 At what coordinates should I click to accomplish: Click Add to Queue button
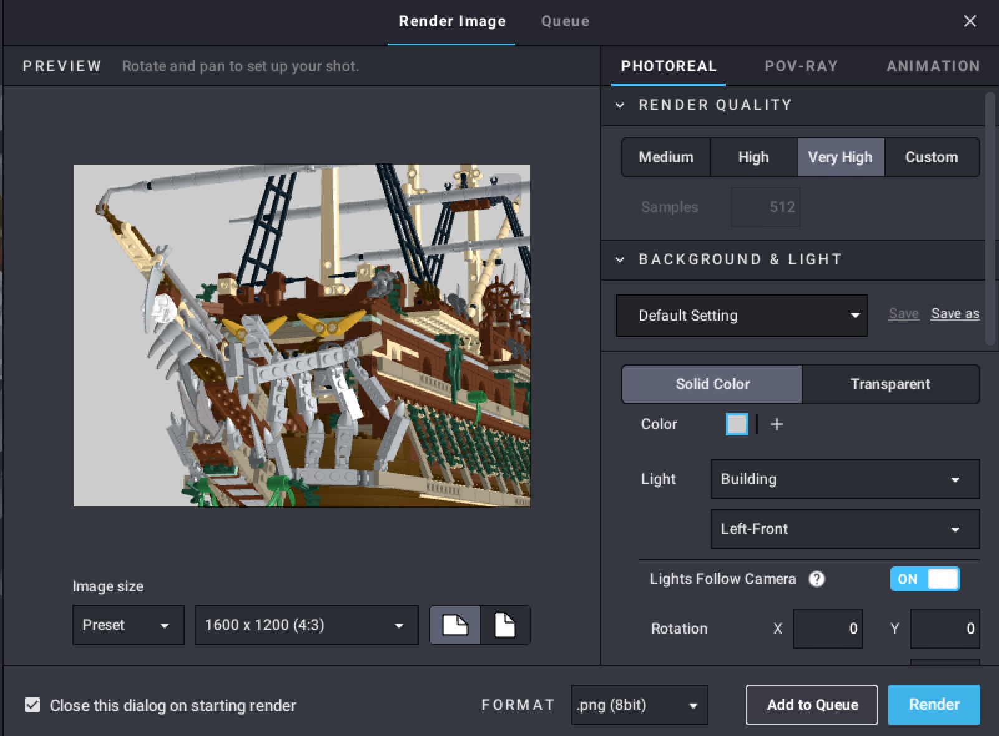pyautogui.click(x=812, y=705)
